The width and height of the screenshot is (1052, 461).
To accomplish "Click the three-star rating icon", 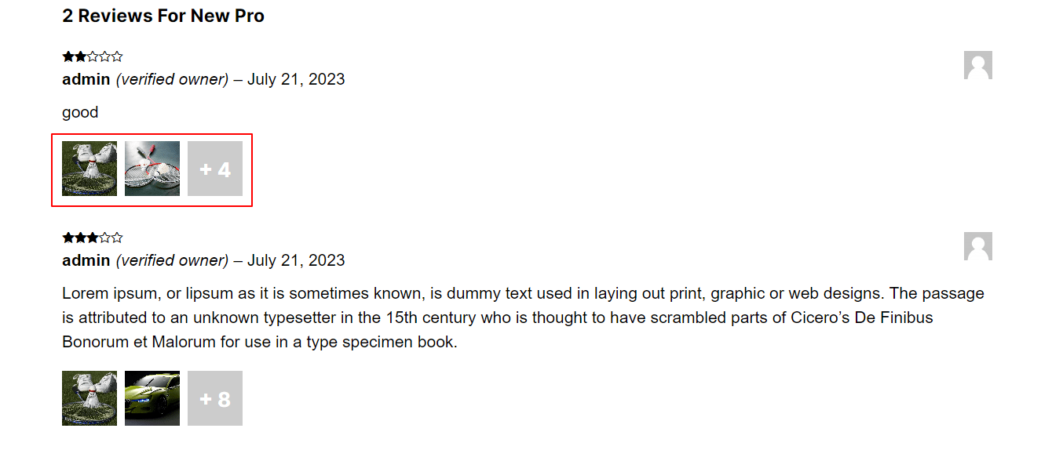I will pos(93,238).
